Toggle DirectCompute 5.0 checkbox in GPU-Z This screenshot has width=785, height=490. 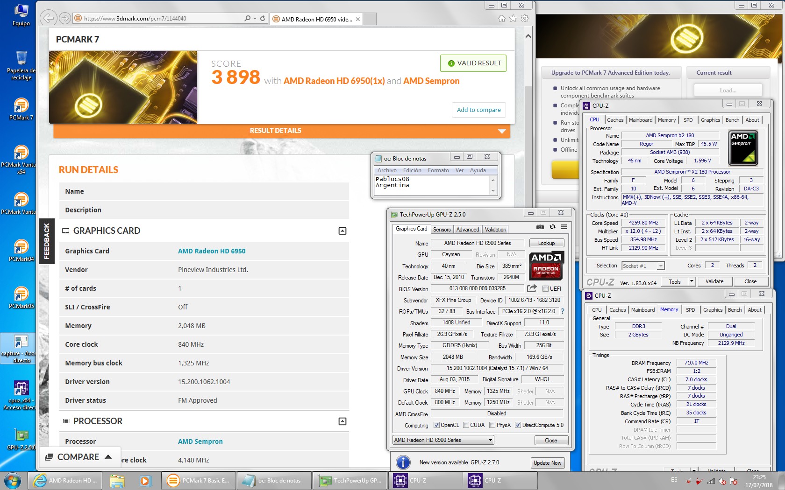518,425
